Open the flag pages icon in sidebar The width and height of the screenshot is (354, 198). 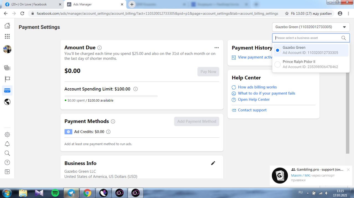(x=7, y=79)
